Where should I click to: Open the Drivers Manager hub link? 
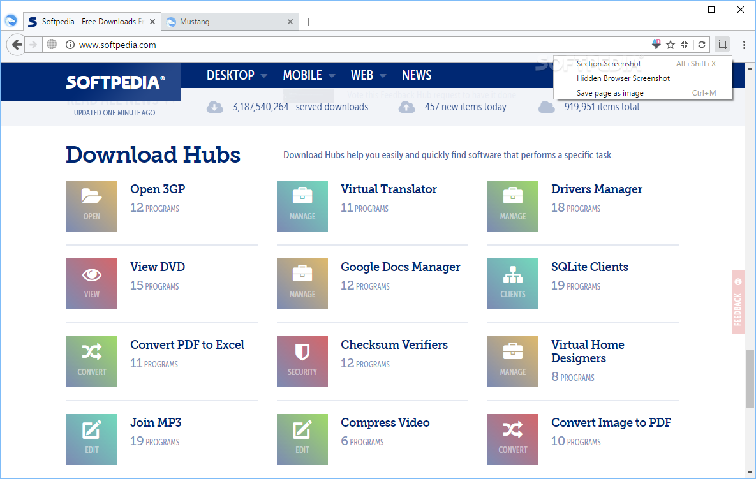pyautogui.click(x=597, y=189)
